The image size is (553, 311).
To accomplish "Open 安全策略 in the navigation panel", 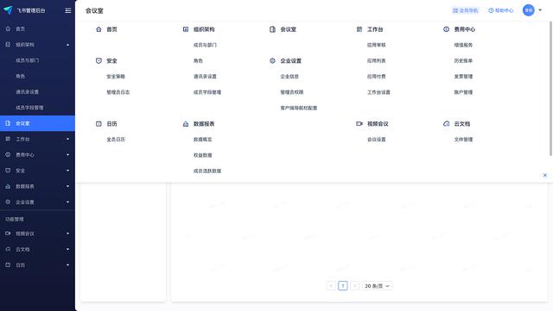I will (x=116, y=77).
